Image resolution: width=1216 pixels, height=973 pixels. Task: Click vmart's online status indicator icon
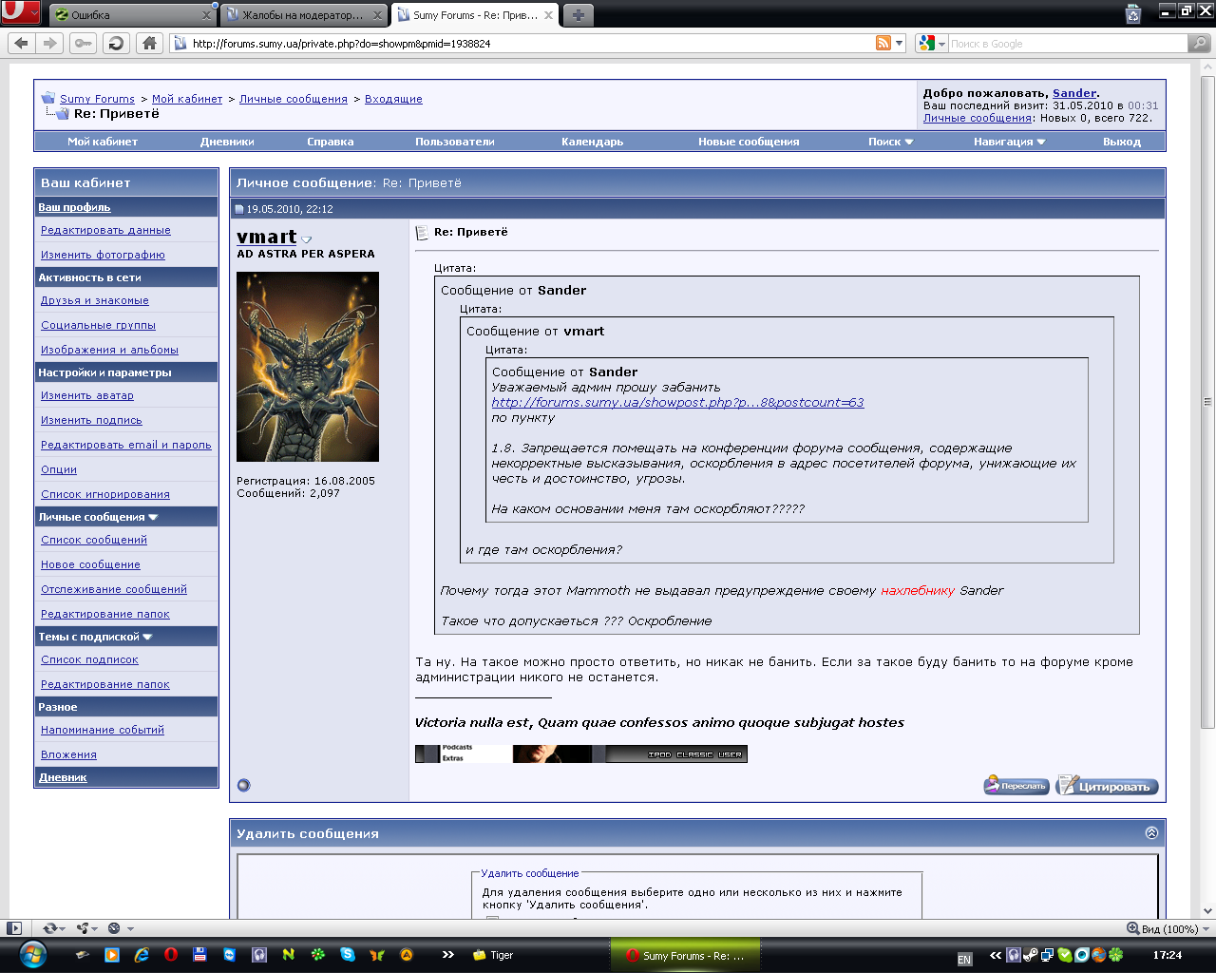tap(243, 785)
